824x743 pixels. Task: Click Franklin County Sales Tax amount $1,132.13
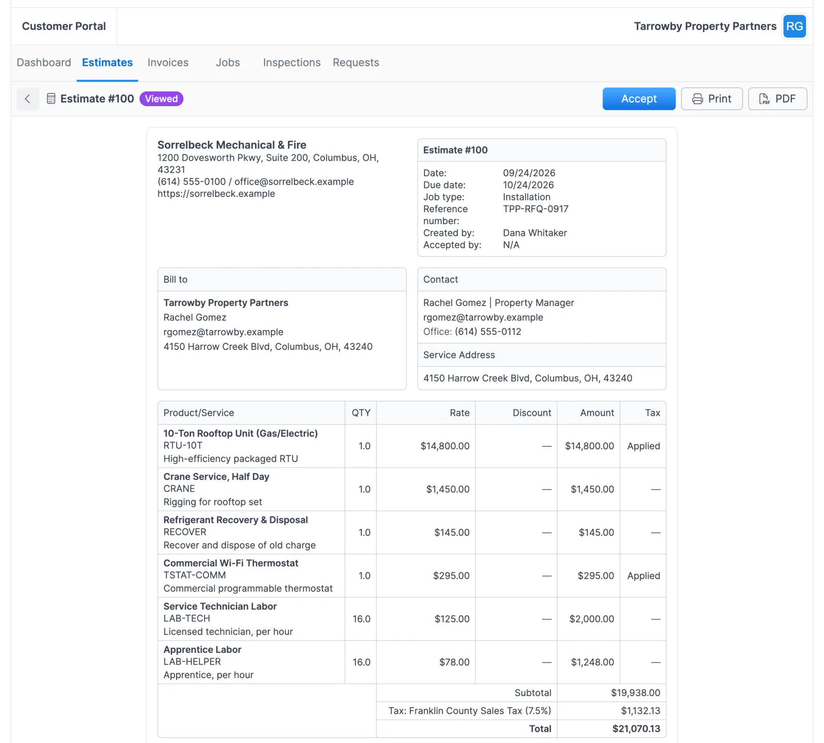pos(640,711)
